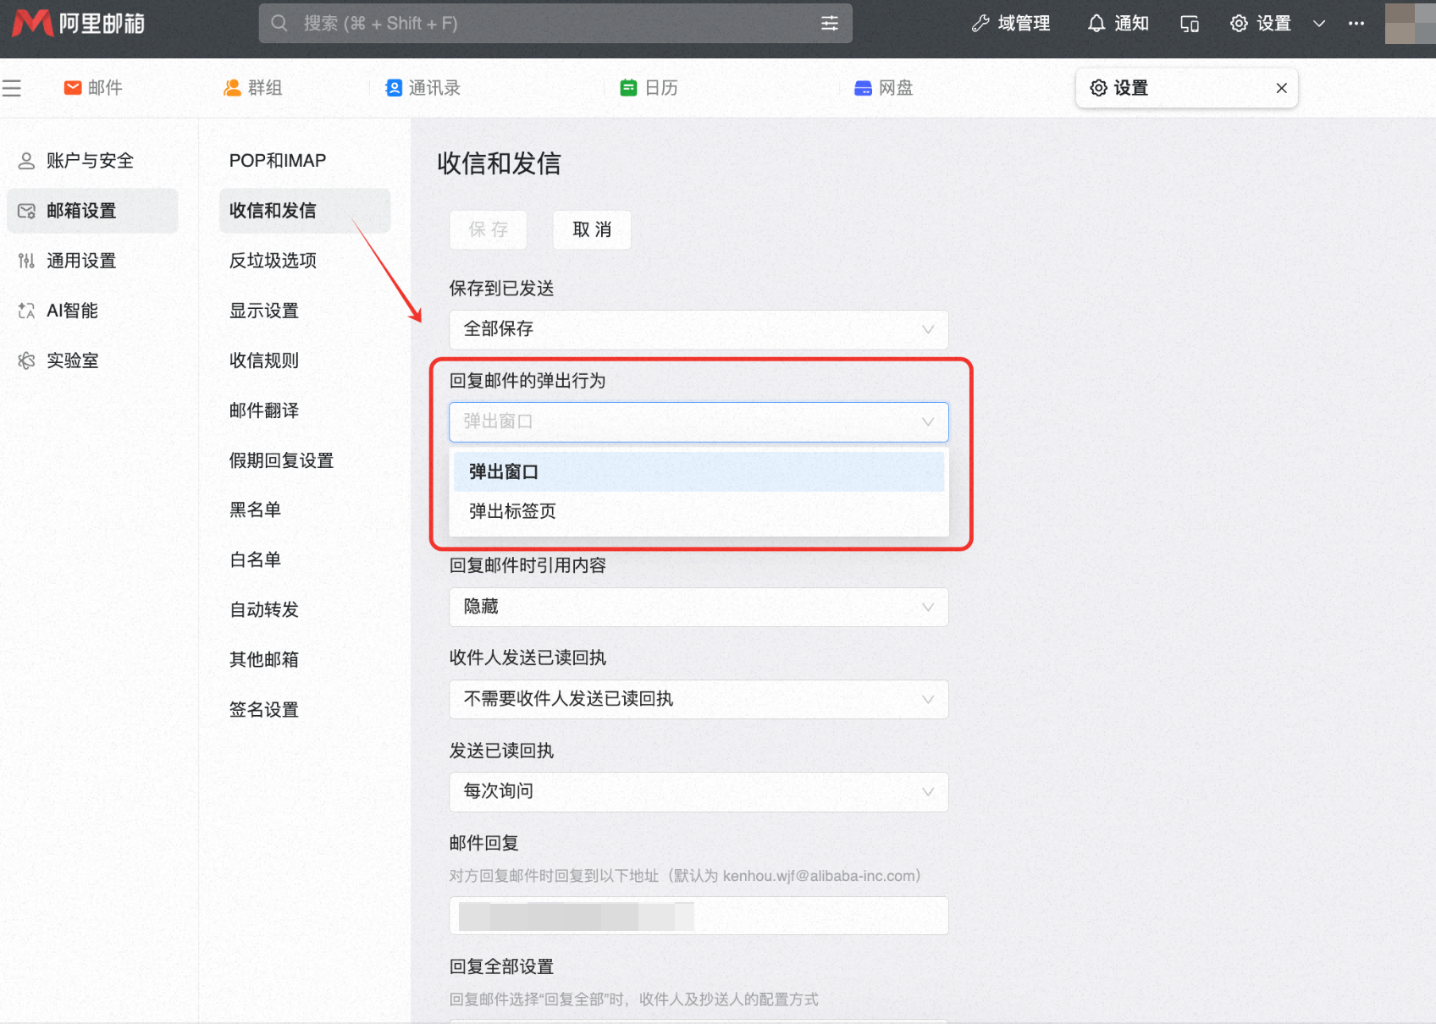Choose 弹出窗口 option
This screenshot has height=1024, width=1436.
coord(699,471)
